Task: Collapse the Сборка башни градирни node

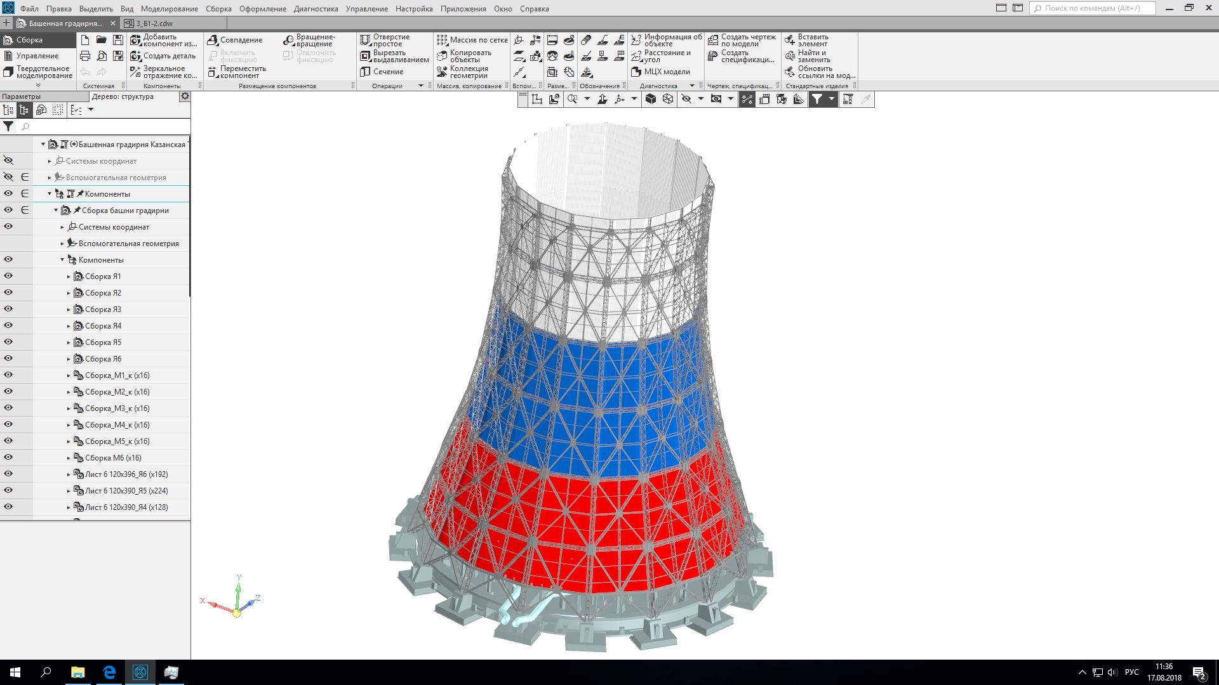Action: (x=56, y=211)
